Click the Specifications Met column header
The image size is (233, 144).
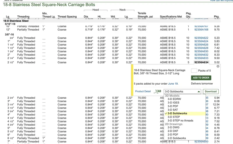(171, 17)
